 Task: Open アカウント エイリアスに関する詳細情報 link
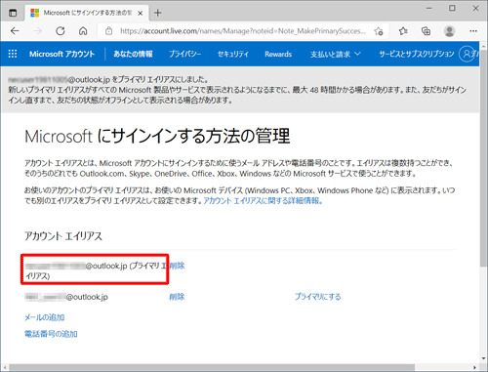[263, 201]
